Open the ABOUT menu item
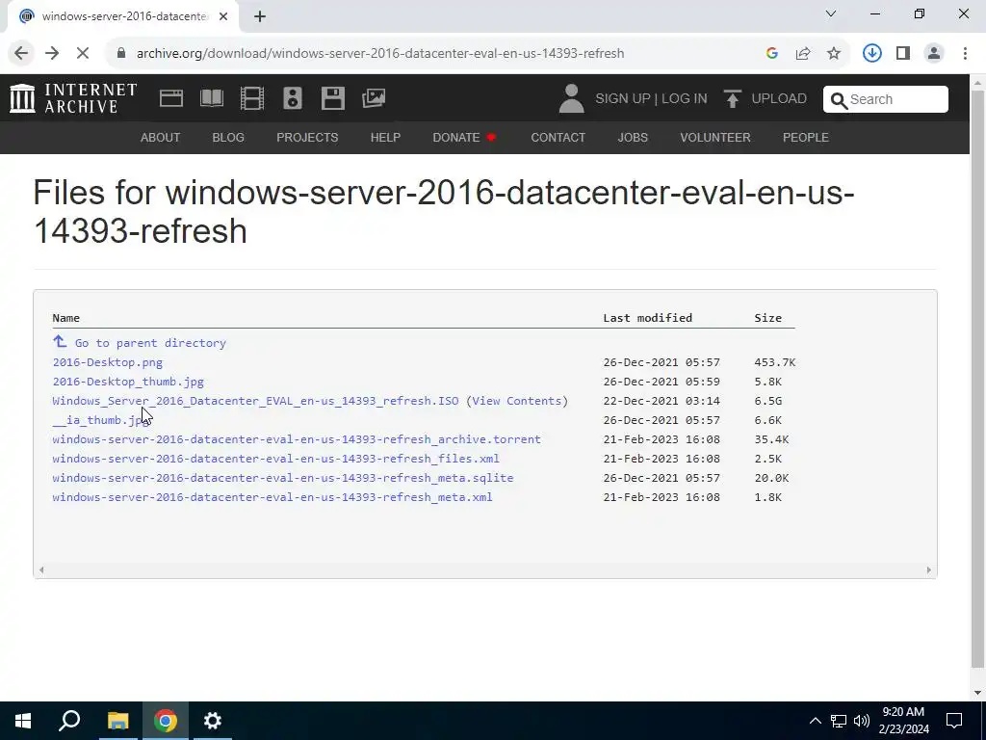The height and width of the screenshot is (740, 986). click(161, 137)
